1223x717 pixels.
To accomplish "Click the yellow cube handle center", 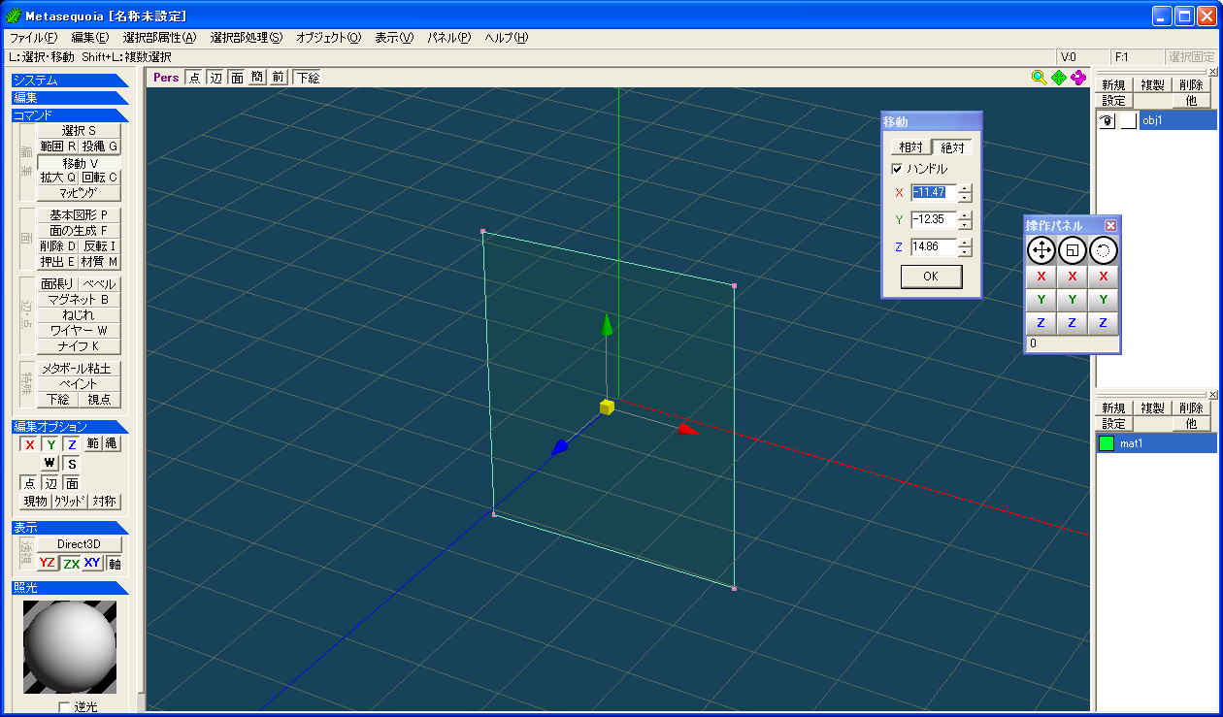I will coord(607,407).
